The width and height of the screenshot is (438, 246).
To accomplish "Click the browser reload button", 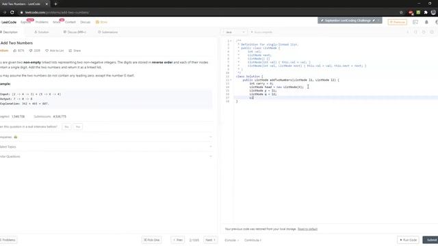I will [12, 12].
